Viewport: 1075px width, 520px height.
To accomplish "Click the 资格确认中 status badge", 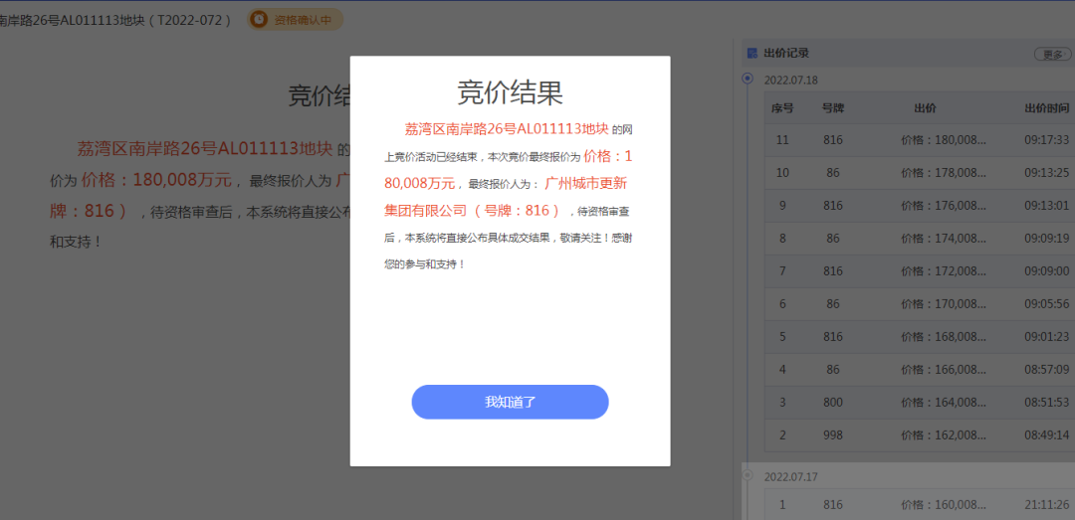I will pos(295,20).
